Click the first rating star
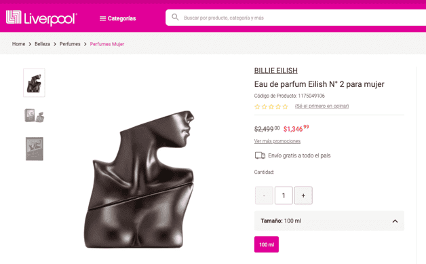This screenshot has width=426, height=264. click(x=257, y=107)
